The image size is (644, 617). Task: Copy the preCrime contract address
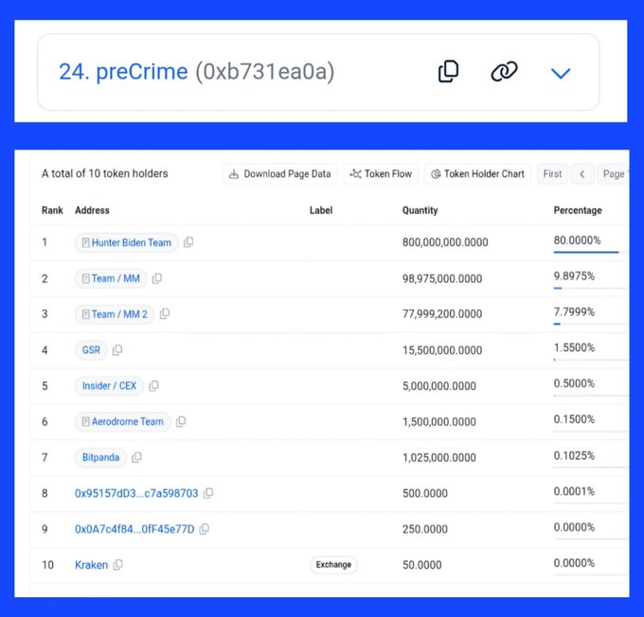tap(448, 71)
